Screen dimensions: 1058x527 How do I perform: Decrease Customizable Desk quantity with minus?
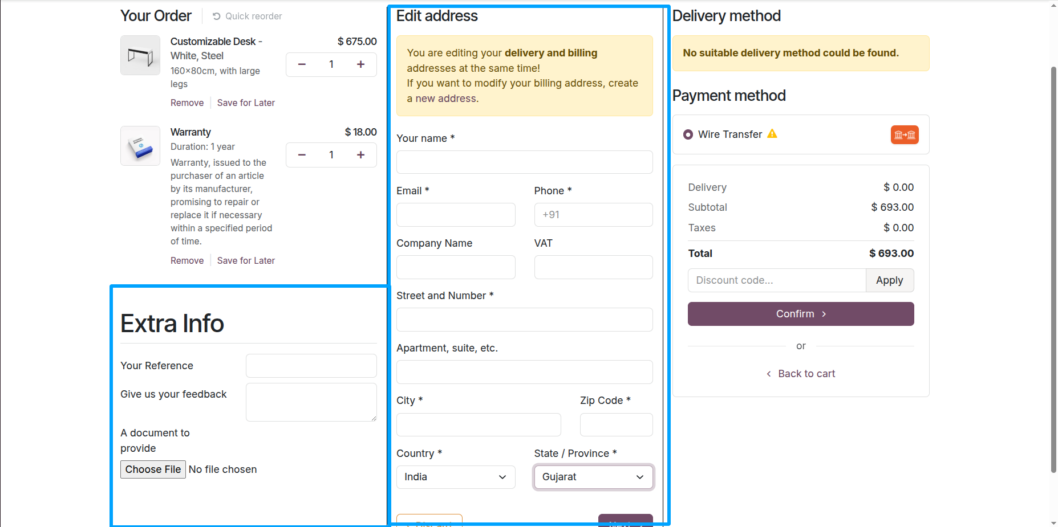tap(302, 64)
